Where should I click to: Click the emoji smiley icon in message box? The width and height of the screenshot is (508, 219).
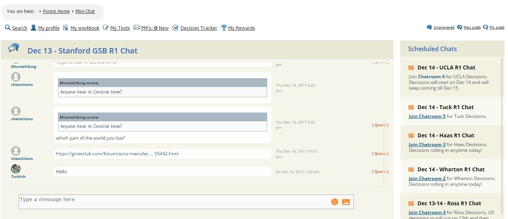[x=334, y=202]
